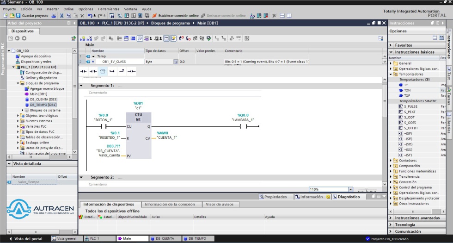Viewport: 453px width, 243px height.
Task: Open the Byte data type dropdown
Action: [176, 62]
